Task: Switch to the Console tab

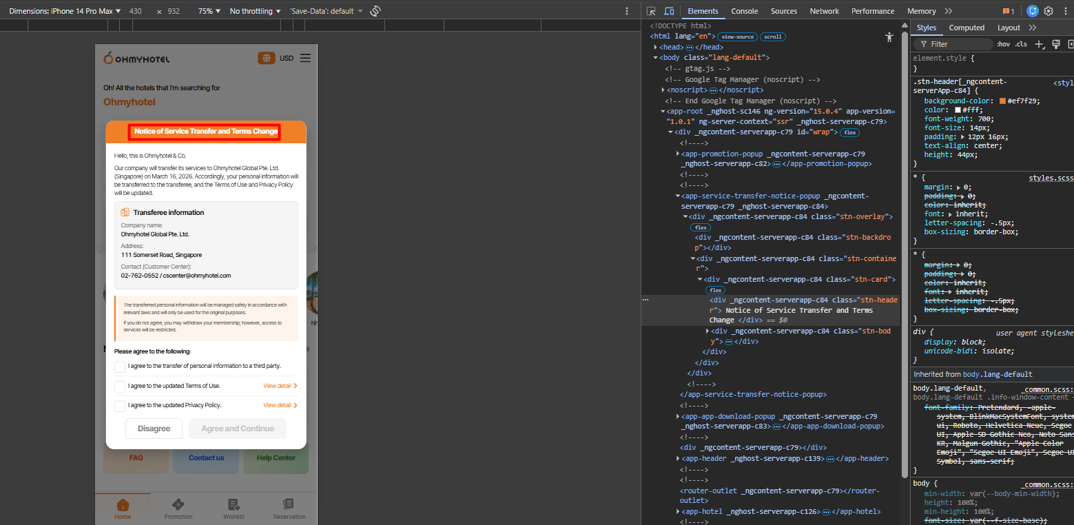Action: click(744, 11)
